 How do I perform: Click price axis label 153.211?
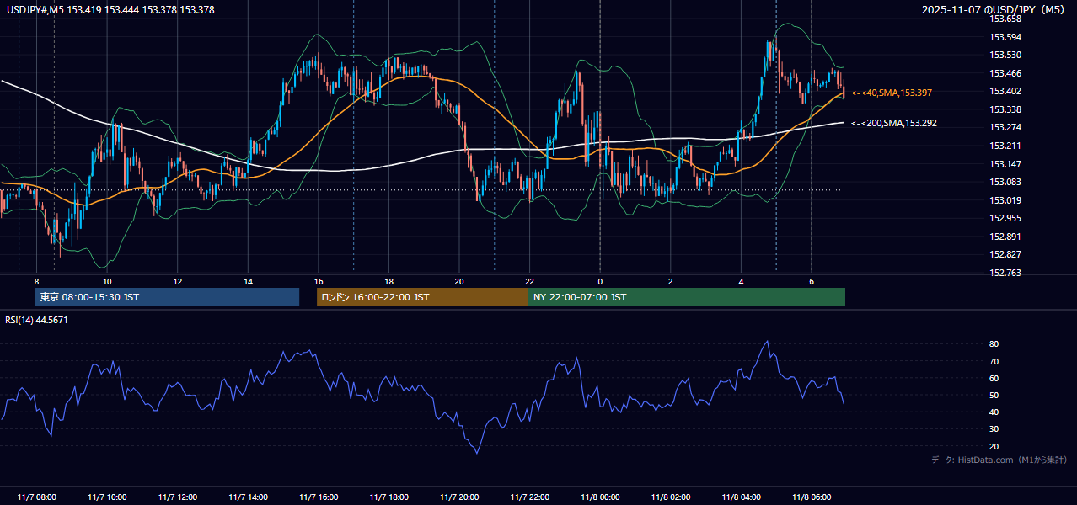[1005, 146]
